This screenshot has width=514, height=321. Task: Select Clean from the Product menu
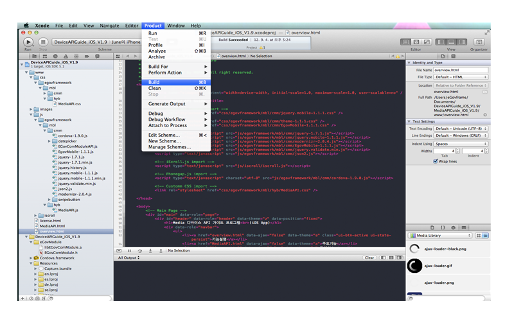tap(154, 89)
